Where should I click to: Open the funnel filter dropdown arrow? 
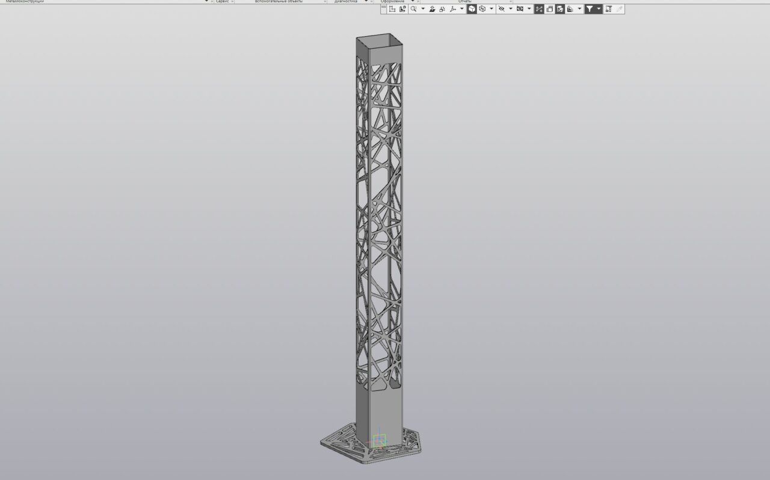599,9
